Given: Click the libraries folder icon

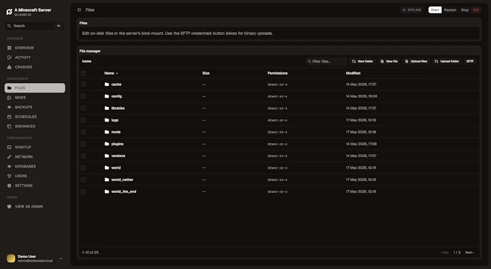Looking at the screenshot, I should coord(107,108).
